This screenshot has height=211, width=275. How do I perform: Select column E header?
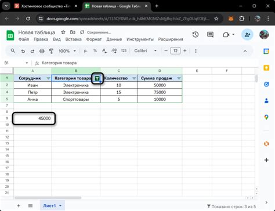[197, 71]
